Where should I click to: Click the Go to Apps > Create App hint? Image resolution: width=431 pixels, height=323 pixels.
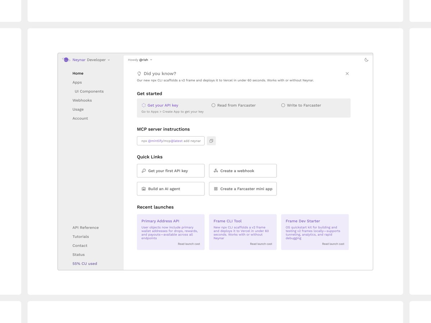point(172,112)
